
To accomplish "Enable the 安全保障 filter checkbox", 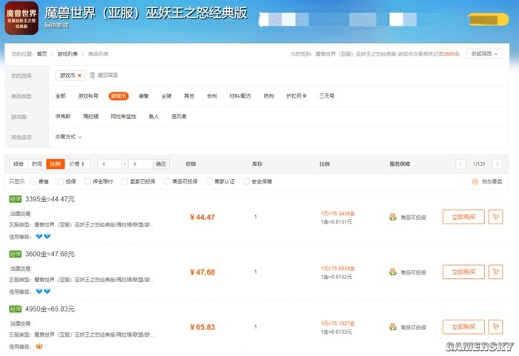I will click(246, 181).
